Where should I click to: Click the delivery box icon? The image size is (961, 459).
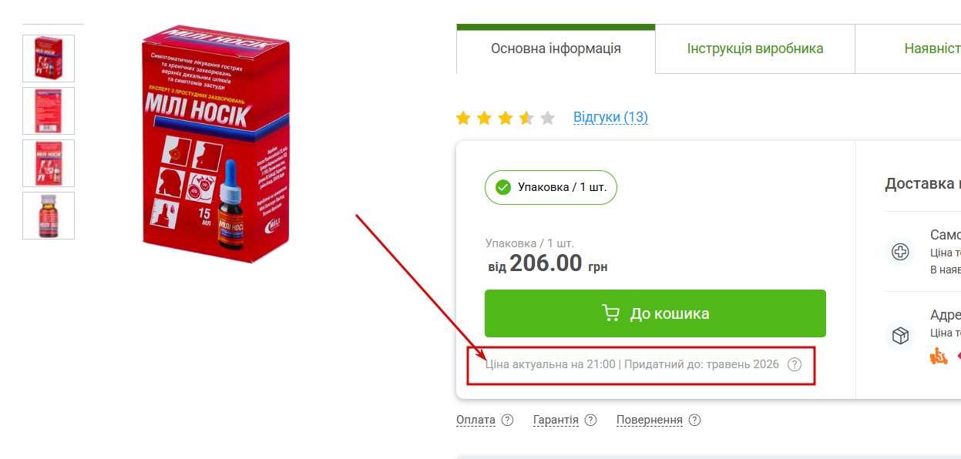pyautogui.click(x=899, y=335)
